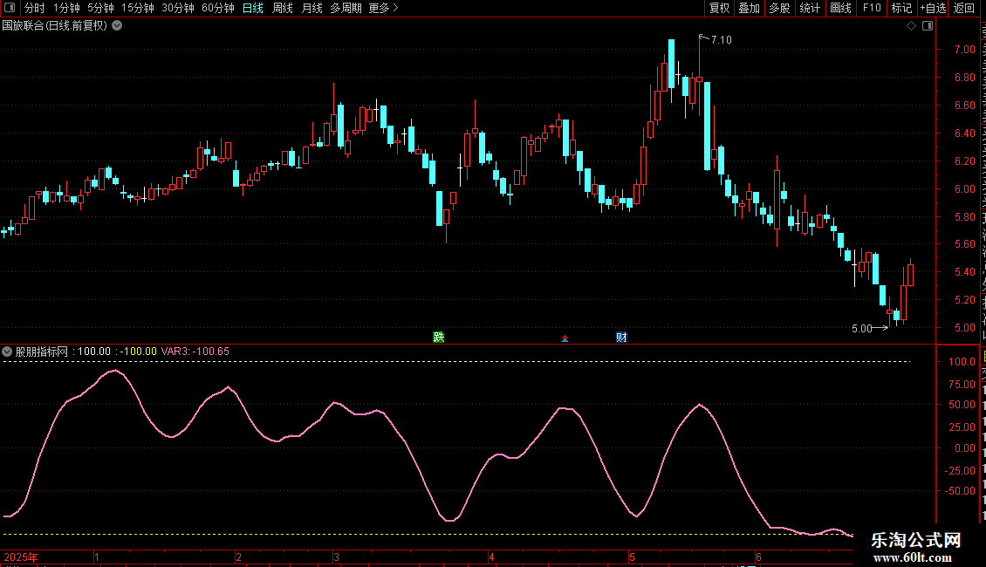Viewport: 986px width, 567px height.
Task: Open the F10 company info
Action: [x=872, y=8]
